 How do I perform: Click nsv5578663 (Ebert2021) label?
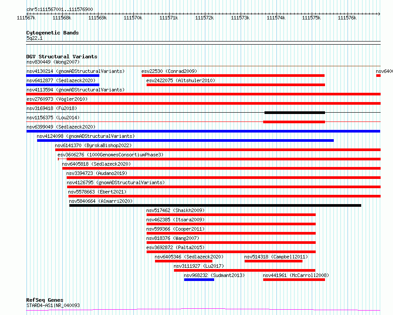click(97, 192)
